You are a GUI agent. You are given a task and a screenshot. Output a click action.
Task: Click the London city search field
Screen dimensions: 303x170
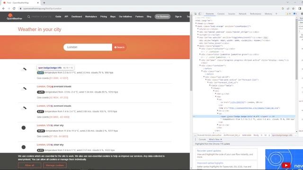click(x=88, y=47)
